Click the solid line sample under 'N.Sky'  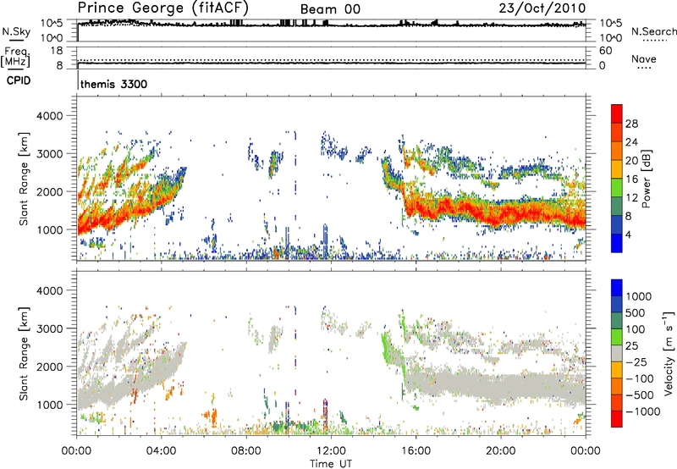[17, 40]
